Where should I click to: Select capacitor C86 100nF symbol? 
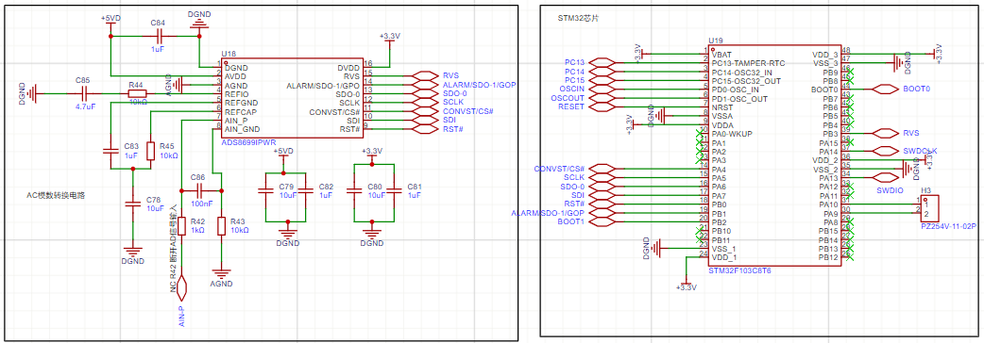(202, 190)
